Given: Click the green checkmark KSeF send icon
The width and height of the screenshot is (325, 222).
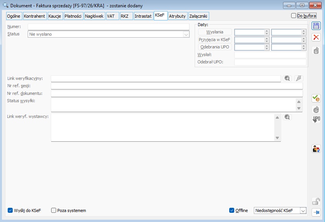Looking at the screenshot, I should (x=316, y=98).
